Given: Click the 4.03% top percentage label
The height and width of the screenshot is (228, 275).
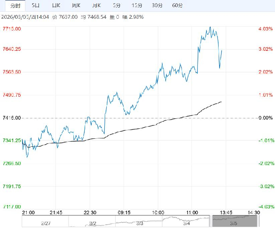Looking at the screenshot, I should tap(265, 29).
